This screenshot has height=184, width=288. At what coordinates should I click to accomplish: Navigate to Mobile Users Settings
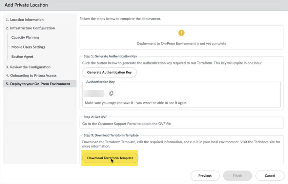tap(28, 47)
